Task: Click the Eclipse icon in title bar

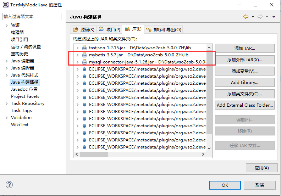Action: point(6,5)
